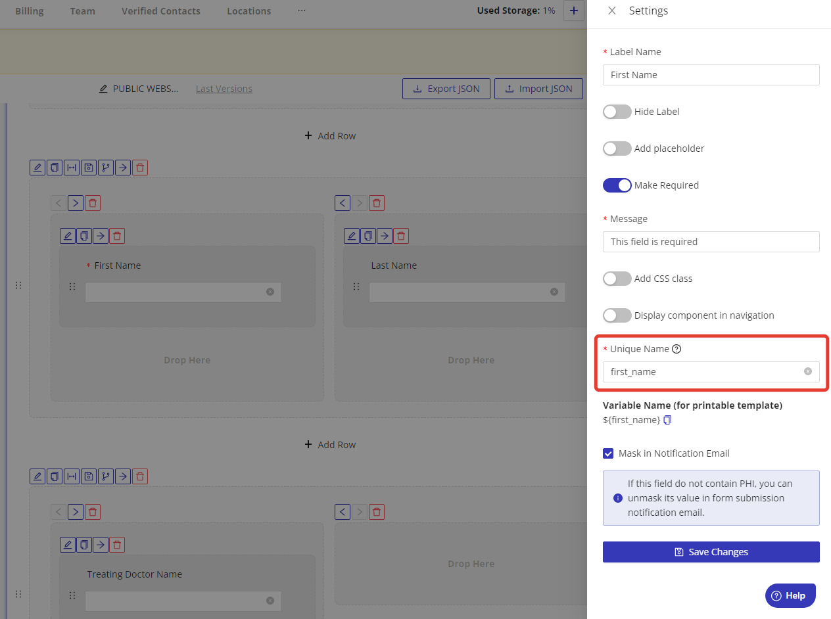831x619 pixels.
Task: Duplicate the Last Name field component
Action: 368,236
